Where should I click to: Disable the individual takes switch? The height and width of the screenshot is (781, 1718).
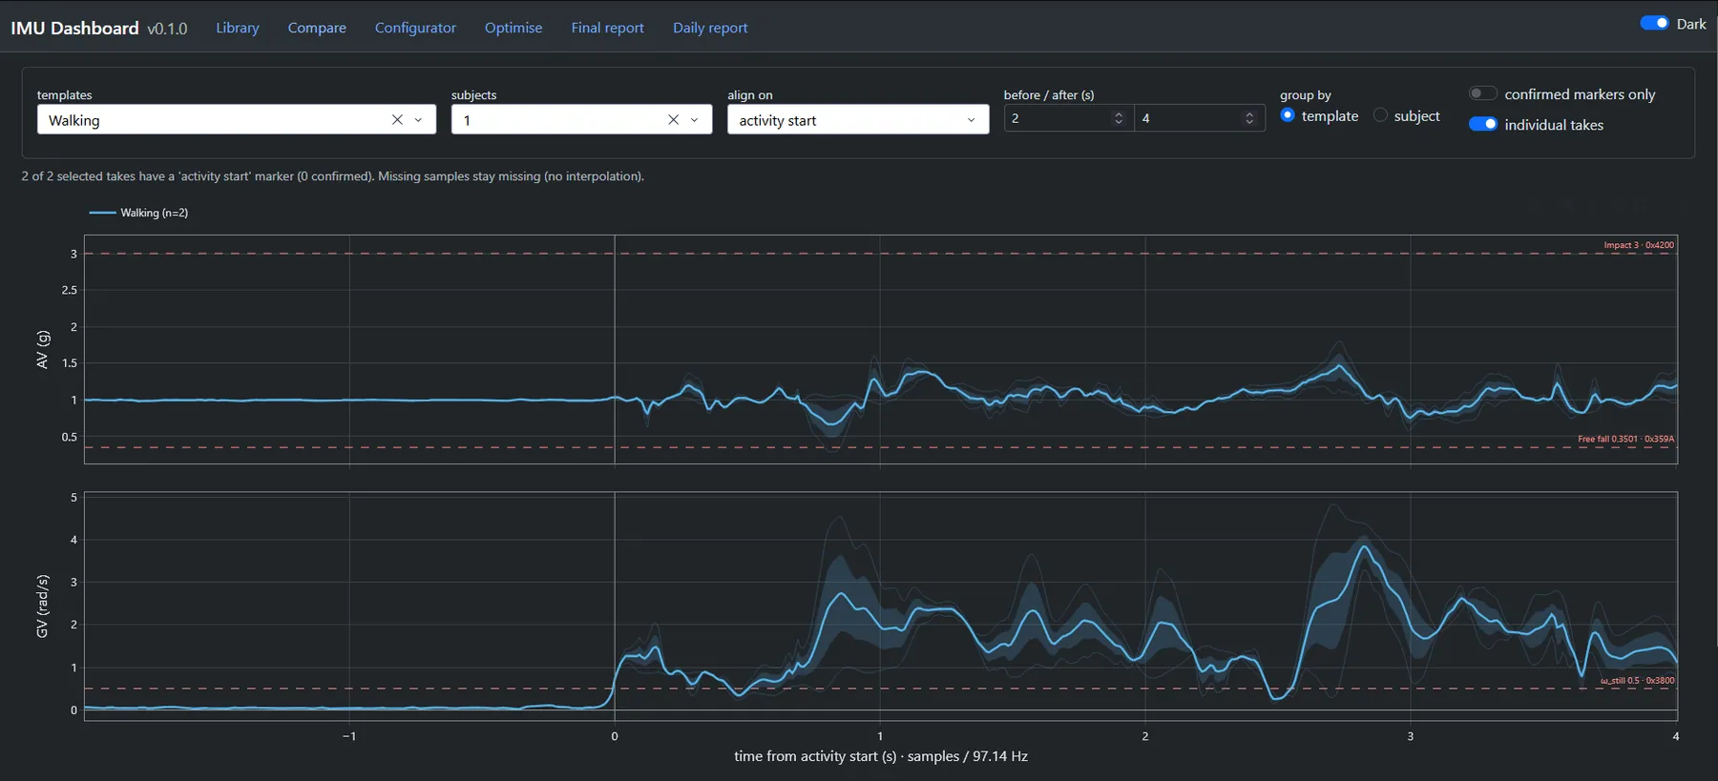1482,124
